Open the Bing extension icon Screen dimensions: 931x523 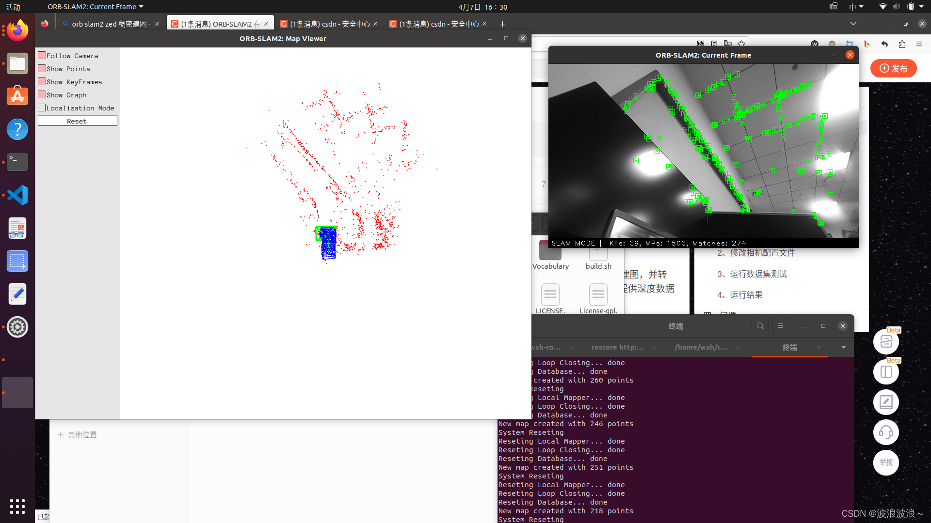point(867,44)
